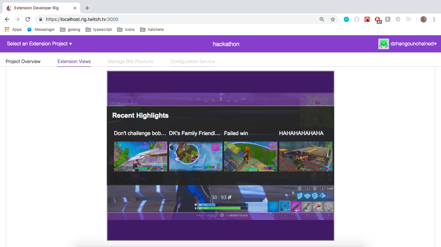Click the blue shield bar

206,205
